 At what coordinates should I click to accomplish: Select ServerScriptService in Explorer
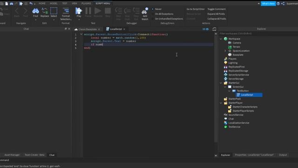[238, 75]
